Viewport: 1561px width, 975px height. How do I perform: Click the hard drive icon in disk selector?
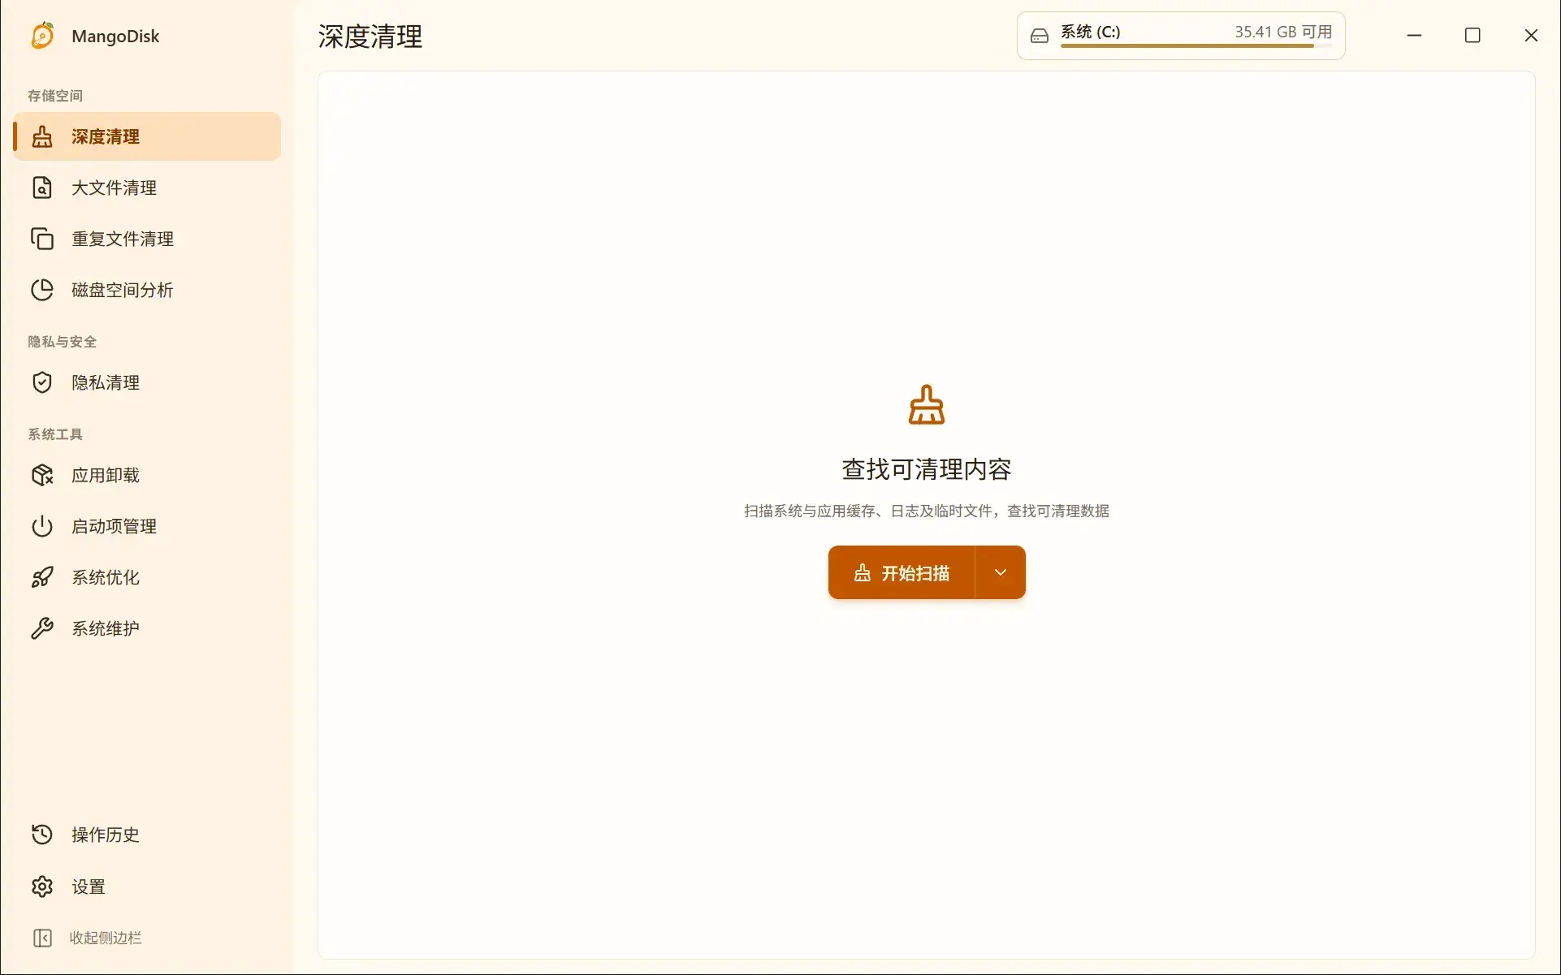[x=1040, y=36]
